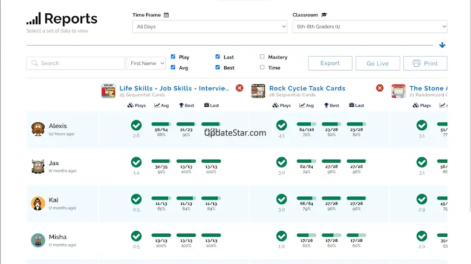Click Misha's avatar icon
The height and width of the screenshot is (264, 471).
38,240
